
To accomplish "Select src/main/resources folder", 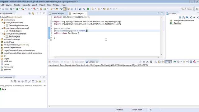I will (x=12, y=39).
